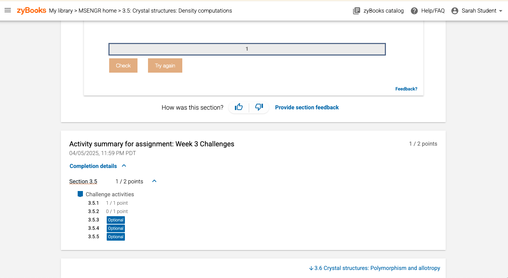
Task: Click the Challenge activities shield icon
Action: tap(80, 194)
